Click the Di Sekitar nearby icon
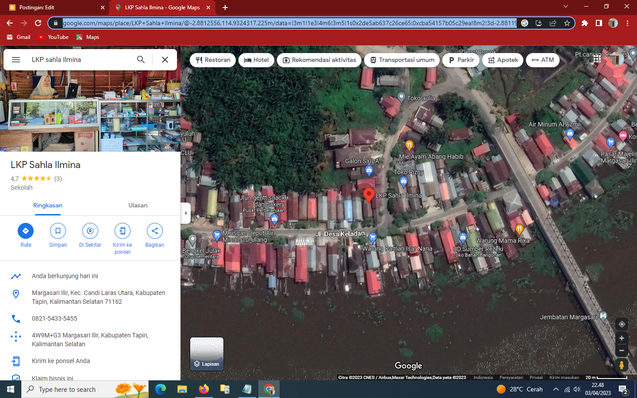This screenshot has height=398, width=637. tap(90, 231)
